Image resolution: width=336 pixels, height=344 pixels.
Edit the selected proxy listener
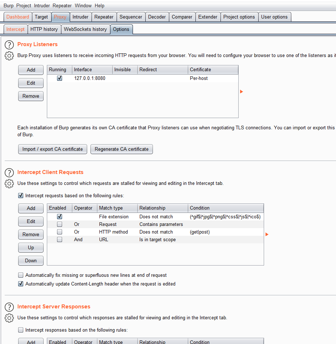click(x=31, y=83)
